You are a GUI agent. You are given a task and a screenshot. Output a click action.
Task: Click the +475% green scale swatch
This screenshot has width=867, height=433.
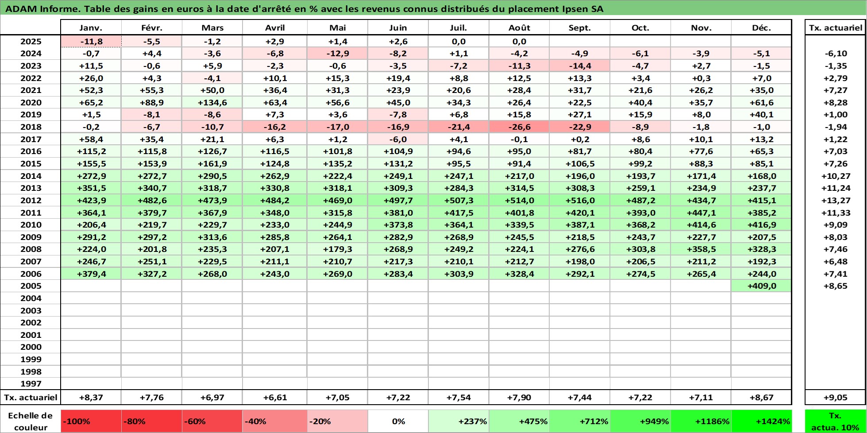[519, 421]
